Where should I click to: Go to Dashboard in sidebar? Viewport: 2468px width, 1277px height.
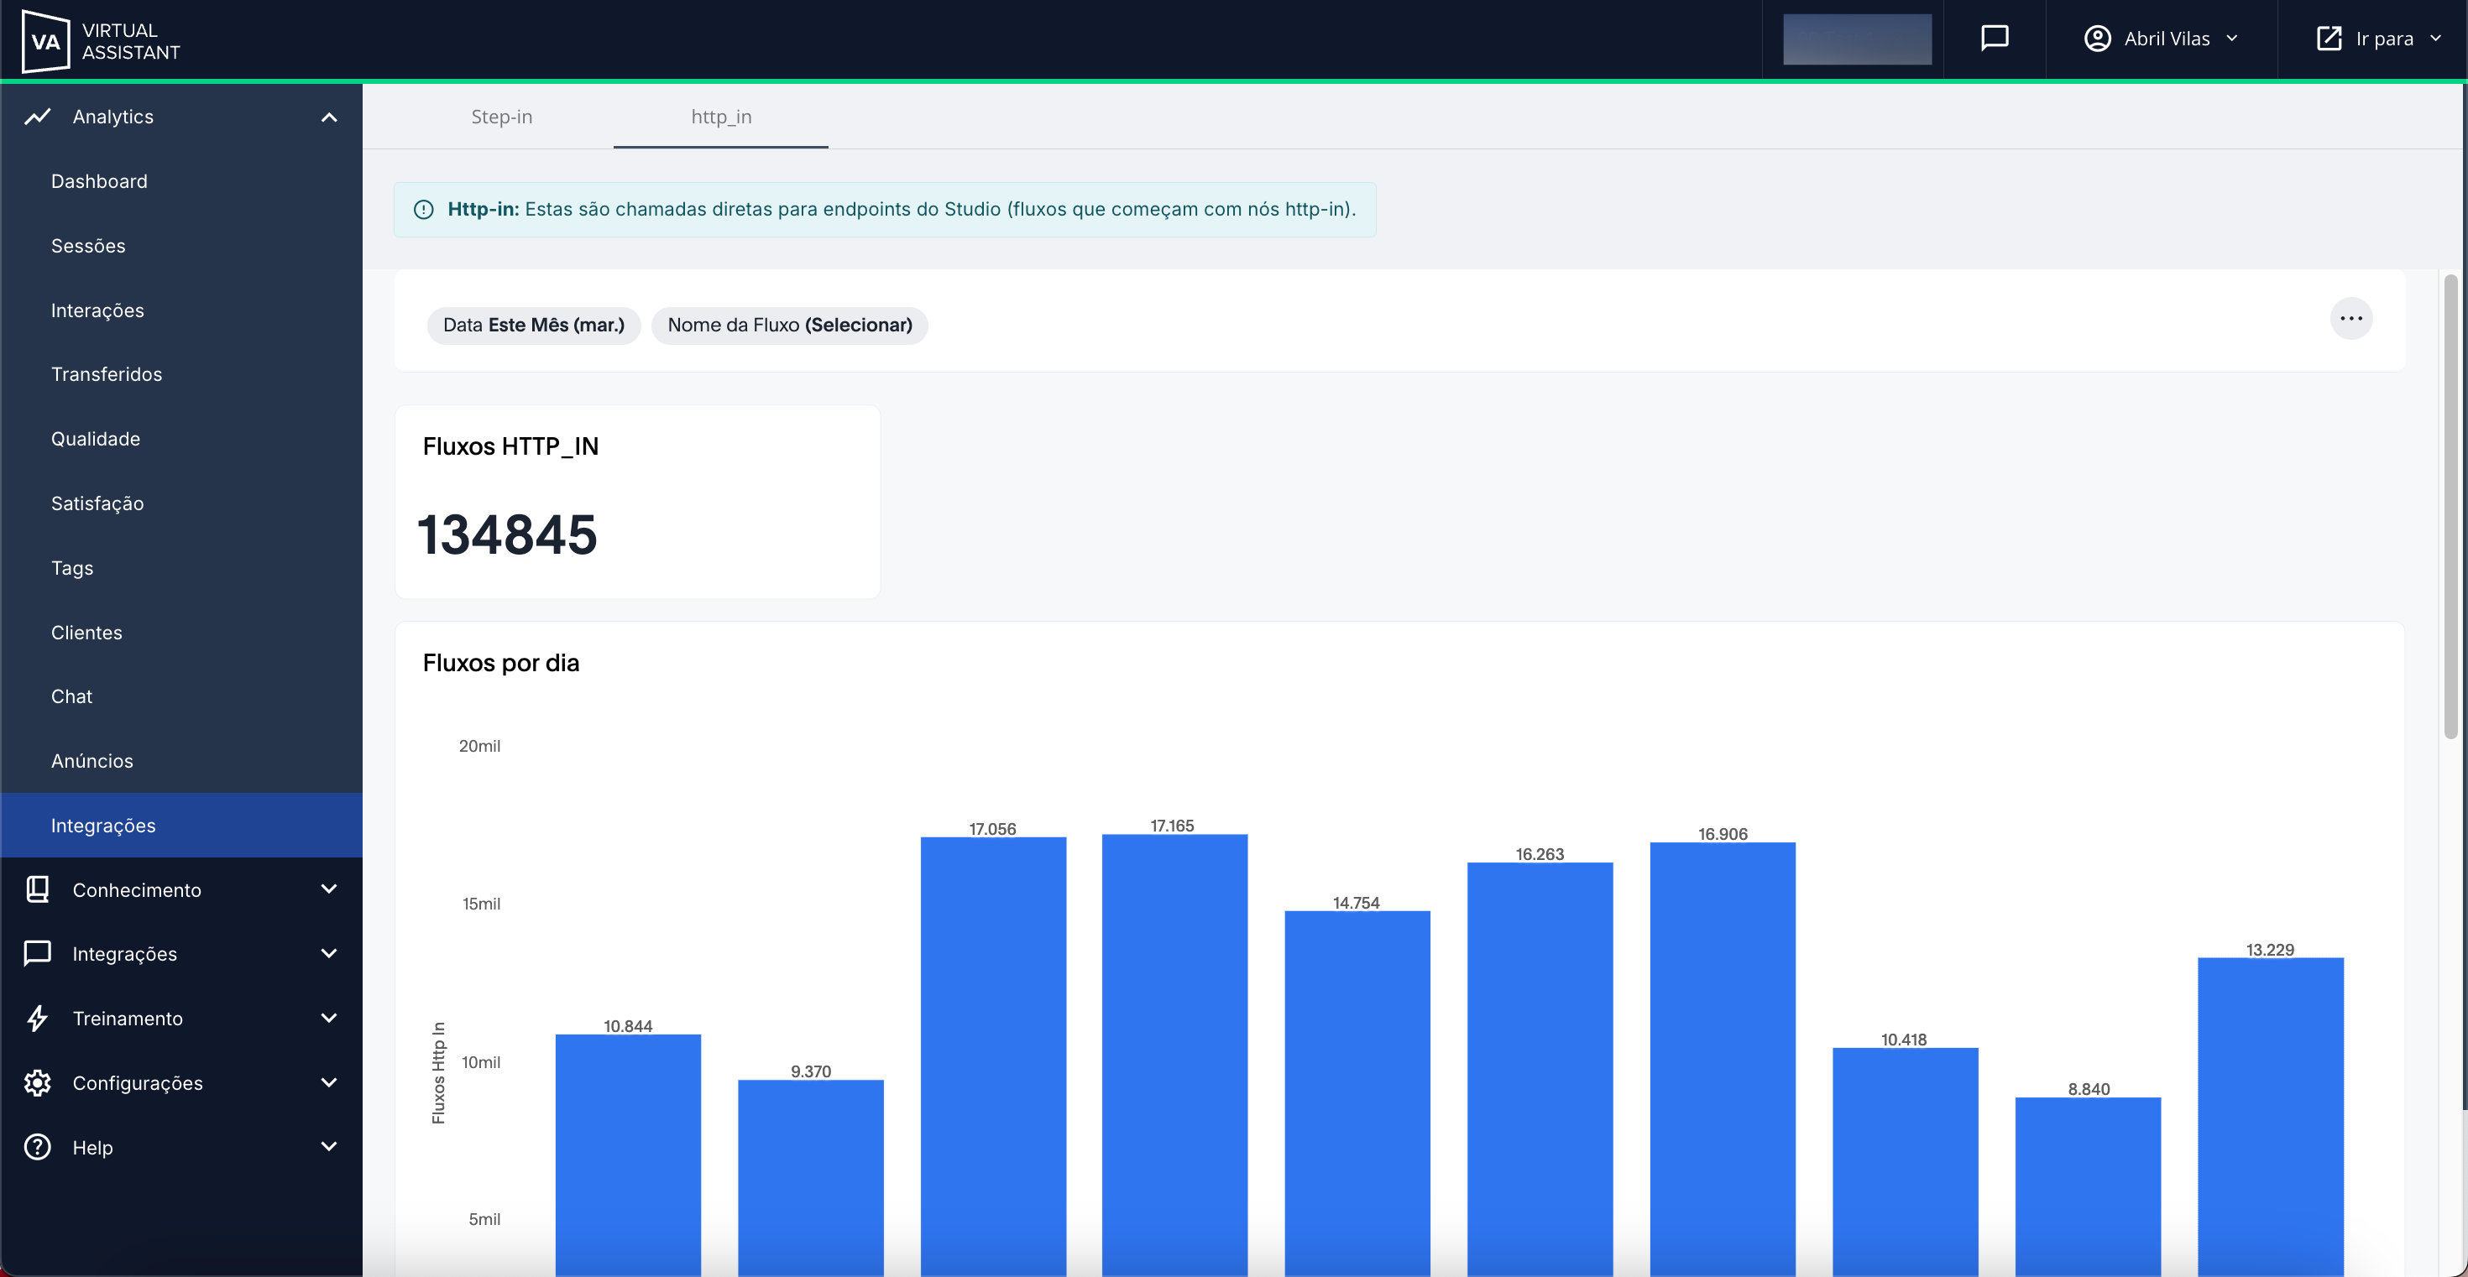click(x=99, y=181)
